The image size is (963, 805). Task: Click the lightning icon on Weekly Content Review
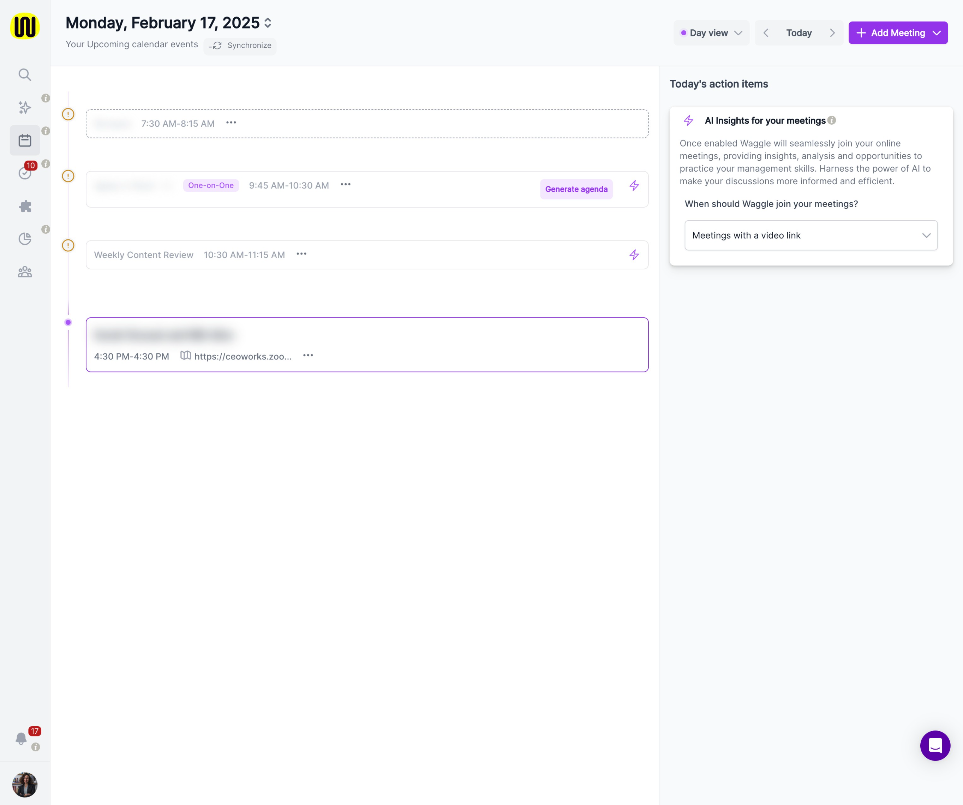[634, 255]
